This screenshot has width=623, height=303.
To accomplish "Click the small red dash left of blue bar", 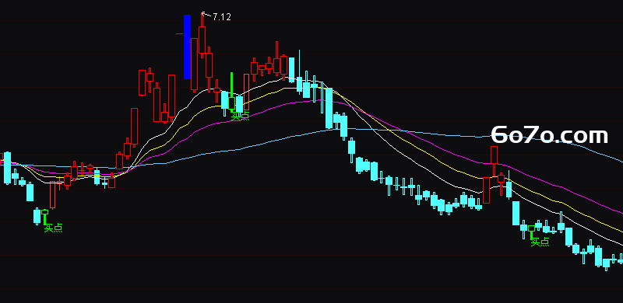I will [180, 34].
